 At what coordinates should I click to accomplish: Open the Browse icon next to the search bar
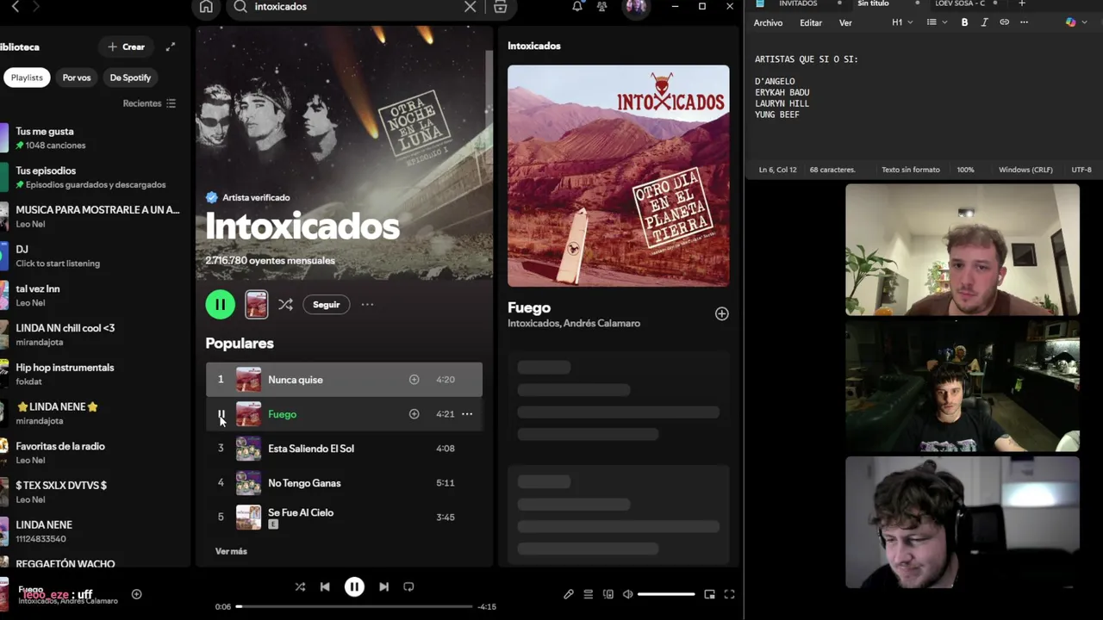click(x=500, y=7)
